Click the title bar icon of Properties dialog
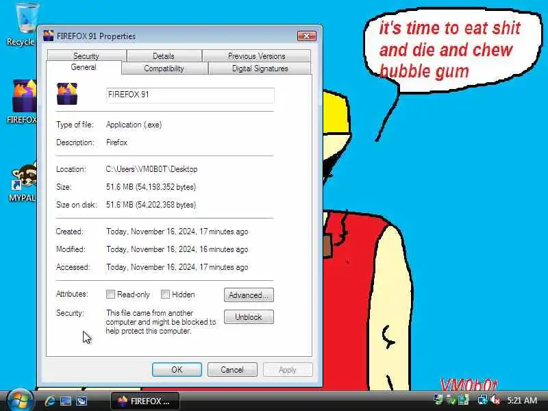 tap(48, 36)
